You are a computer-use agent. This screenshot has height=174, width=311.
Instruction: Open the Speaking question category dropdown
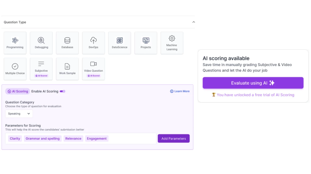(19, 114)
